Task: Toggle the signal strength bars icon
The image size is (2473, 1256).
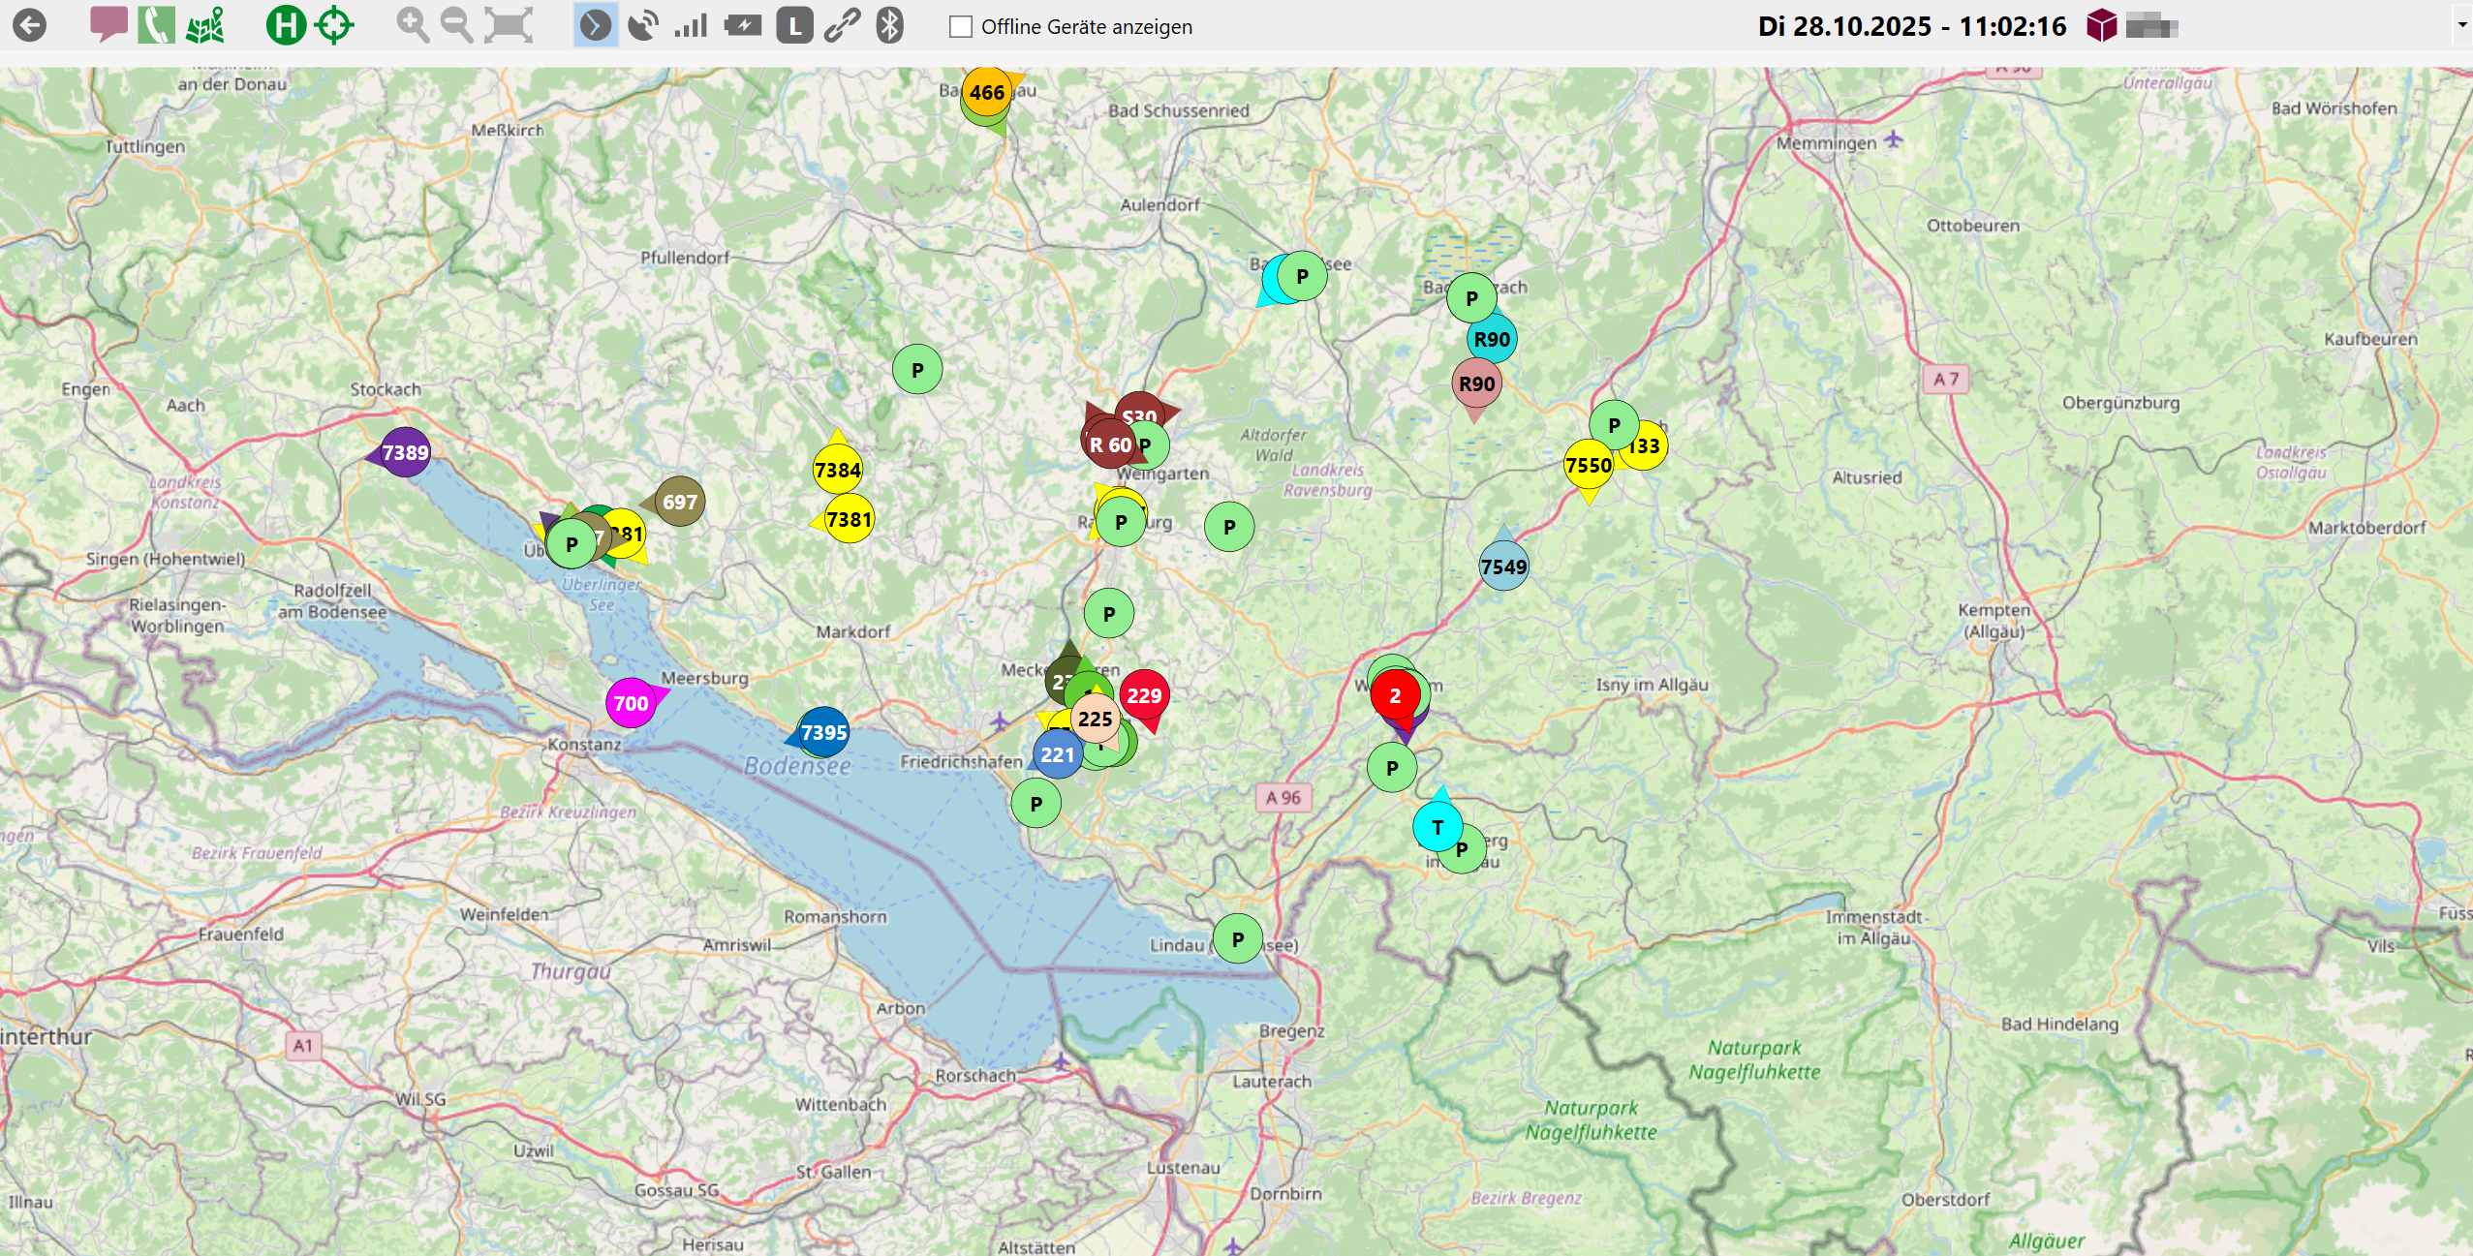Action: click(x=691, y=25)
